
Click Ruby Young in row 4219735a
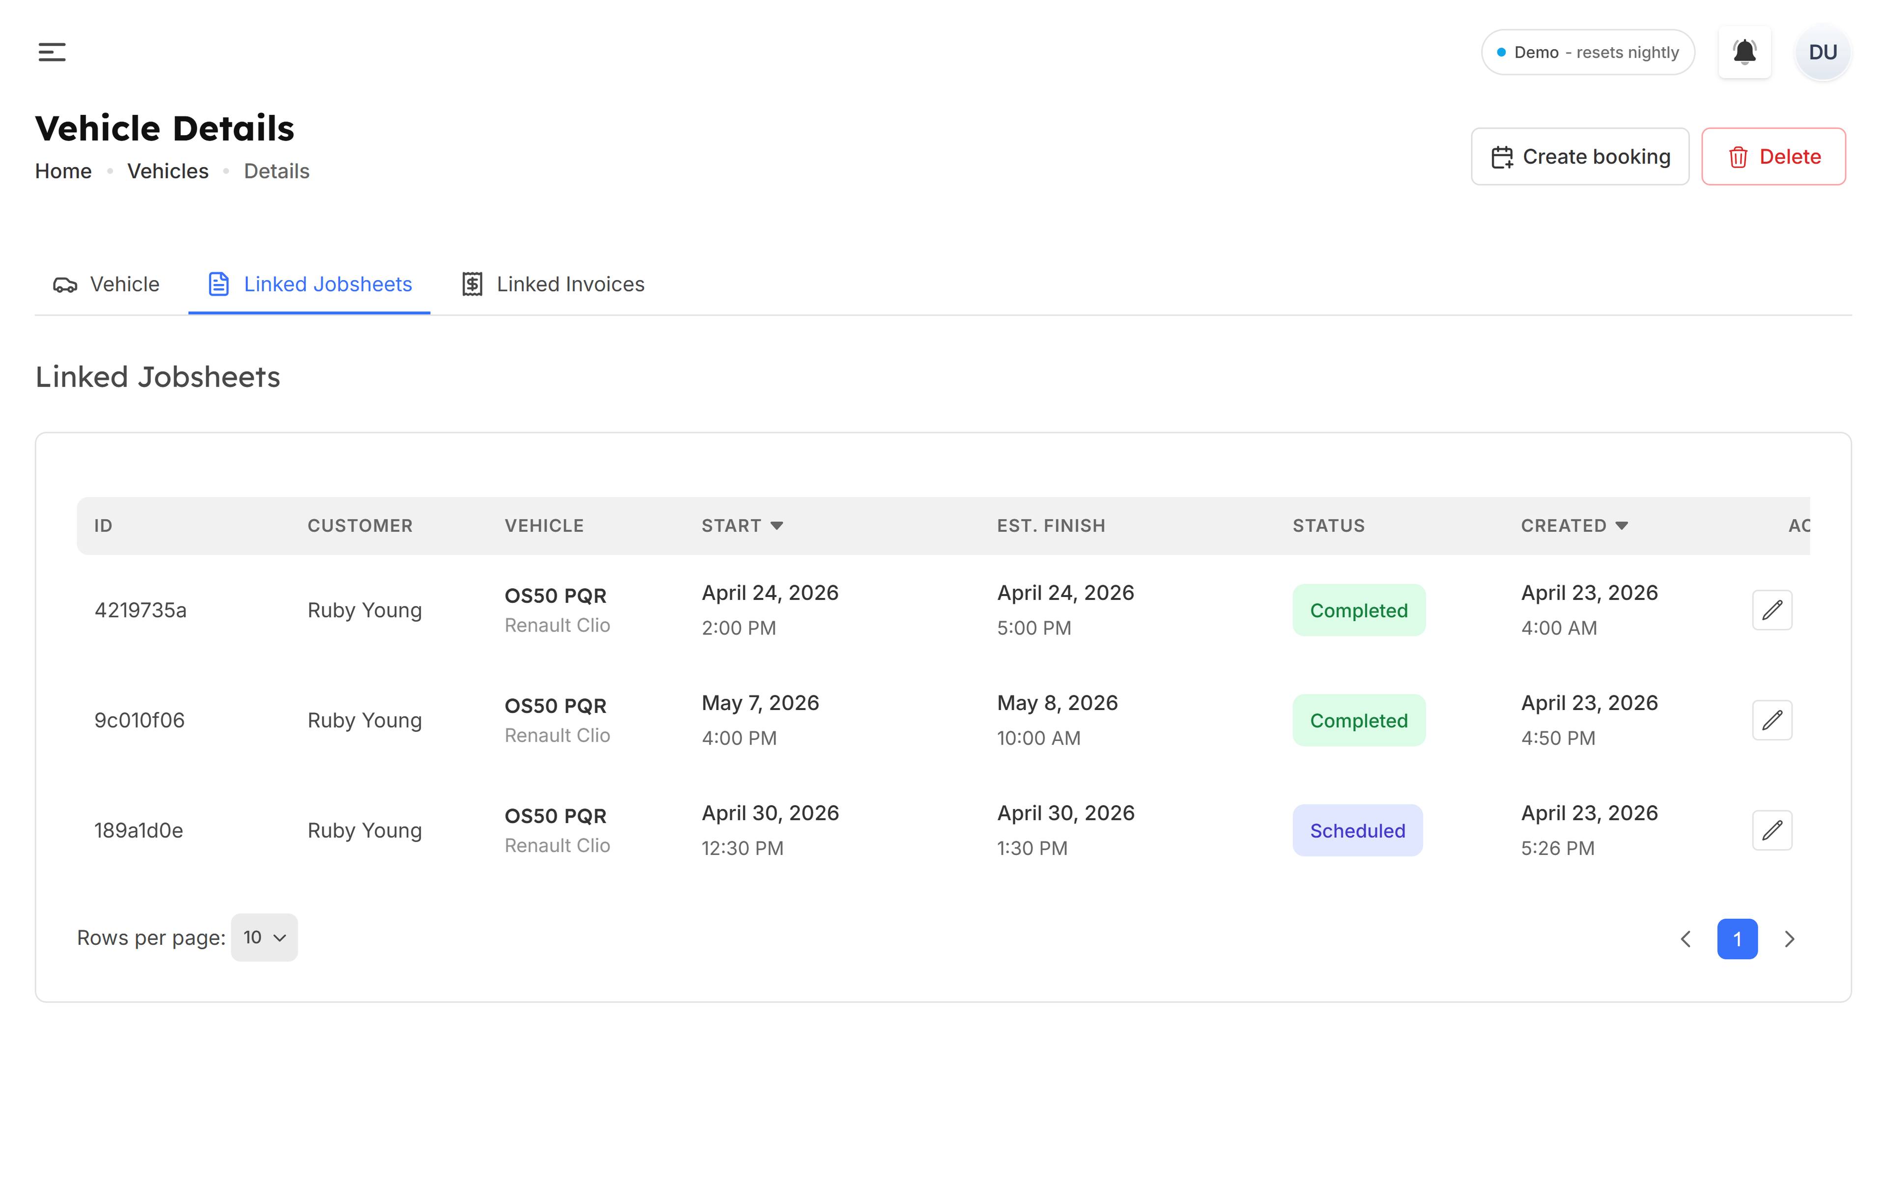pos(365,610)
